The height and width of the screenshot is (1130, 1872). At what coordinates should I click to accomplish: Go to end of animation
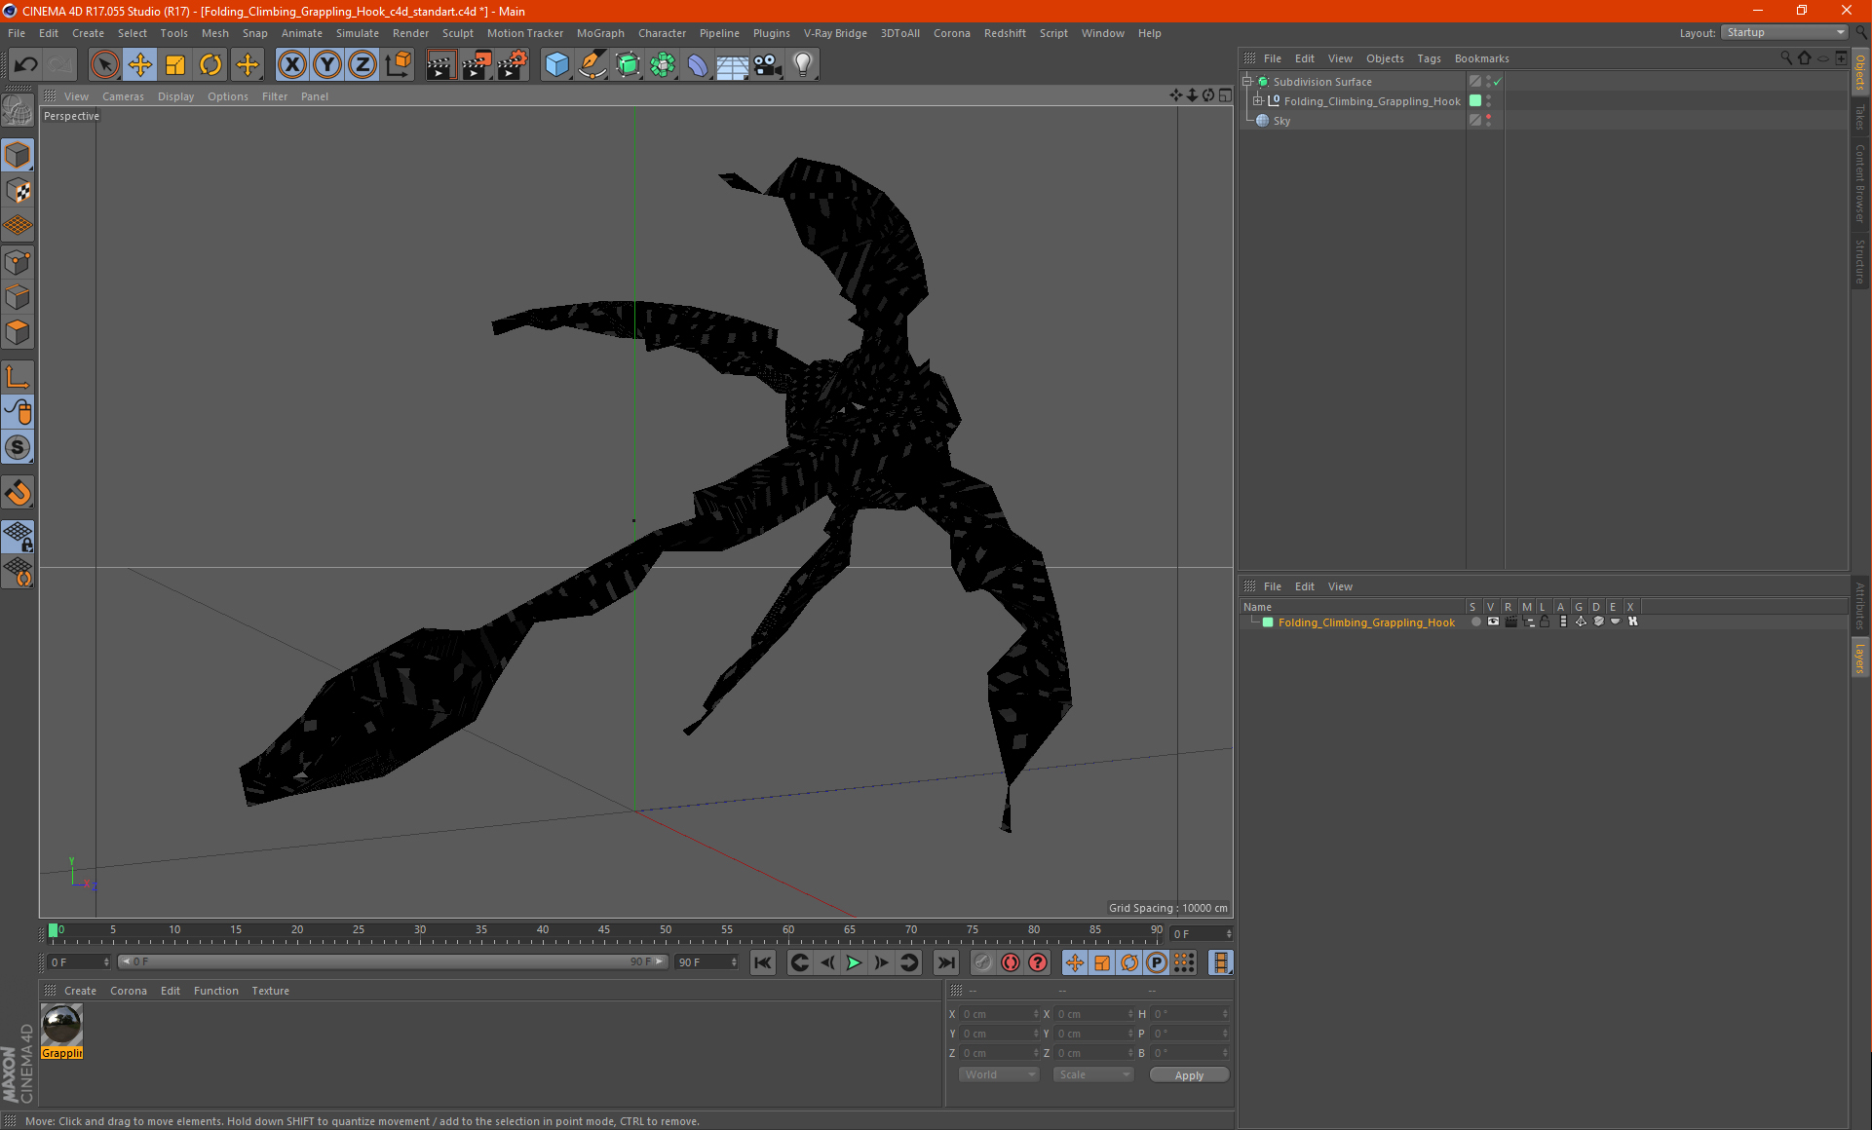click(x=945, y=963)
